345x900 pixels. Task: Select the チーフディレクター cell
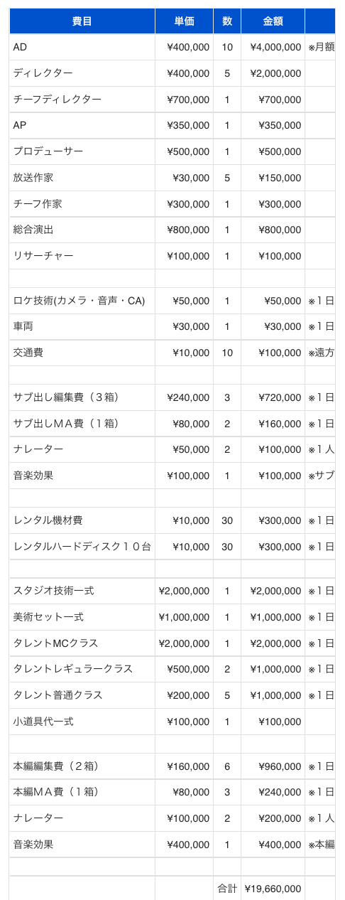82,100
